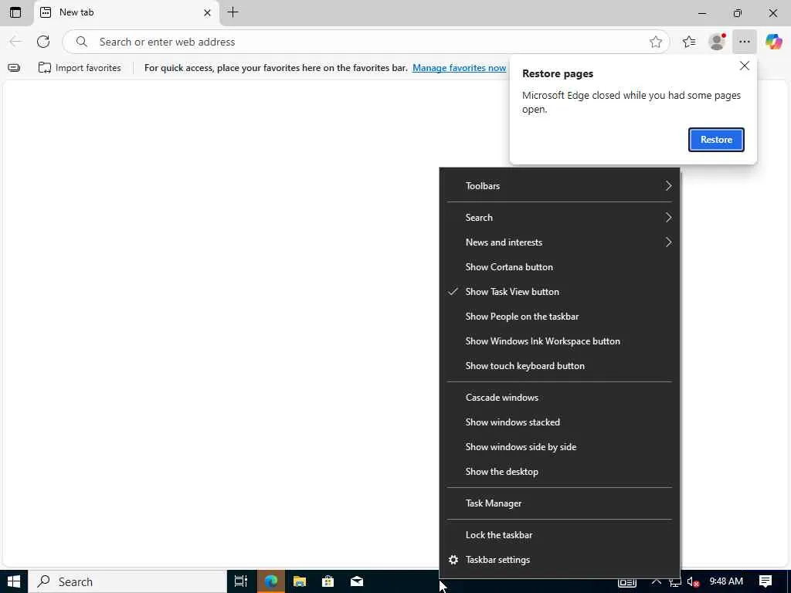Image resolution: width=791 pixels, height=593 pixels.
Task: Click the browser Back arrow
Action: pyautogui.click(x=15, y=42)
